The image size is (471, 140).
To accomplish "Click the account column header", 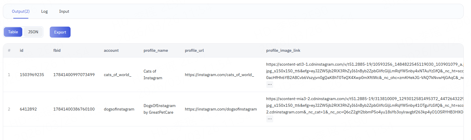I will coord(111,51).
